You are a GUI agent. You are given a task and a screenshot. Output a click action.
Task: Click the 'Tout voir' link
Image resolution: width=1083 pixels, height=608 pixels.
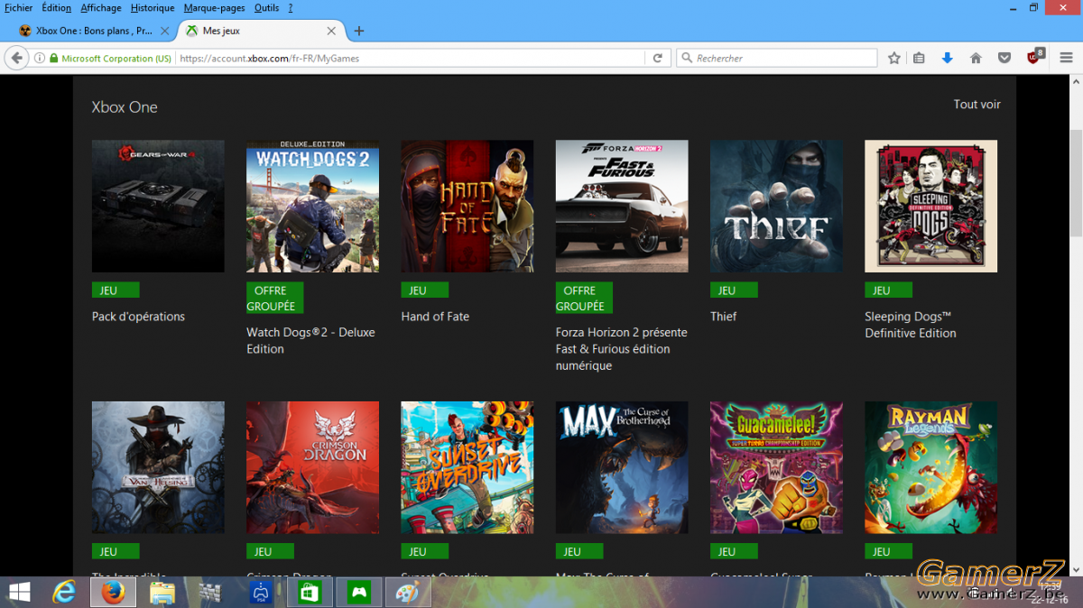tap(977, 105)
